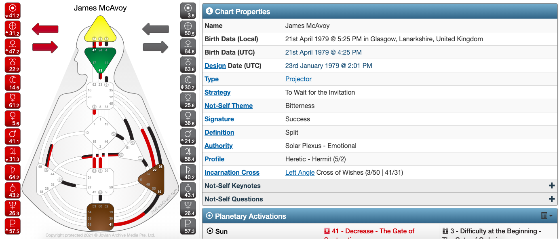The height and width of the screenshot is (239, 559).
Task: Click the red Moon 14.5 tile
Action: (13, 82)
